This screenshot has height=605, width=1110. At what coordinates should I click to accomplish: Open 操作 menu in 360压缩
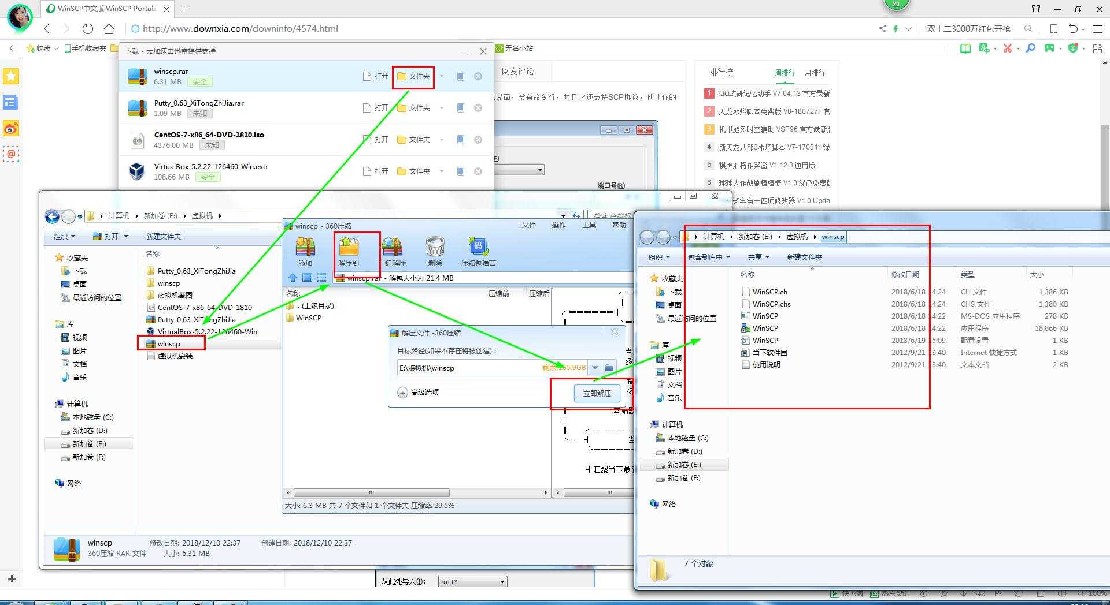(559, 225)
